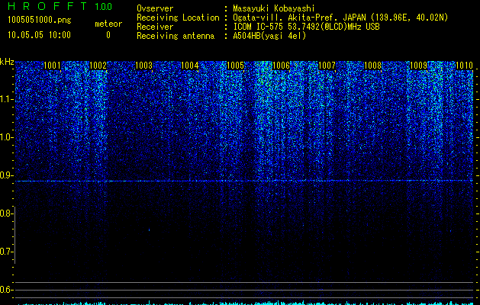The image size is (480, 305).
Task: Select the 1010 time marker
Action: tap(465, 66)
